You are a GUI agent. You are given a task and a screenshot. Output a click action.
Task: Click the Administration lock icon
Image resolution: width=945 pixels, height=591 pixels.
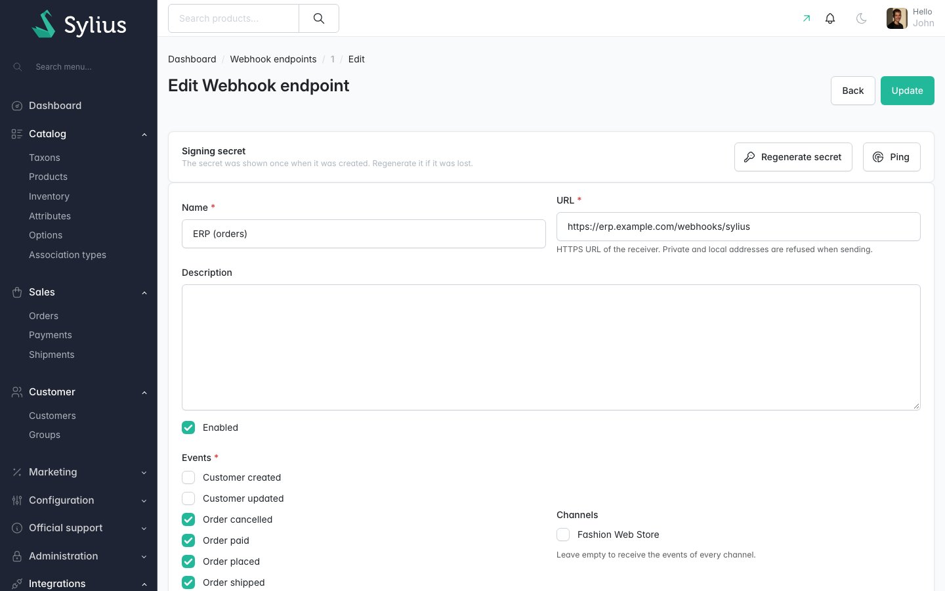coord(17,556)
